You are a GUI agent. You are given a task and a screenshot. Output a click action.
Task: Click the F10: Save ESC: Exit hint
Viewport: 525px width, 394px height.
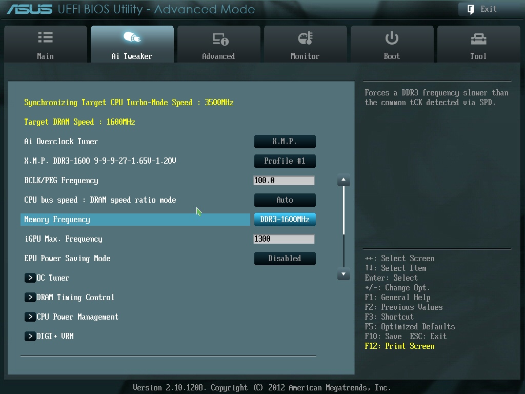(x=406, y=337)
